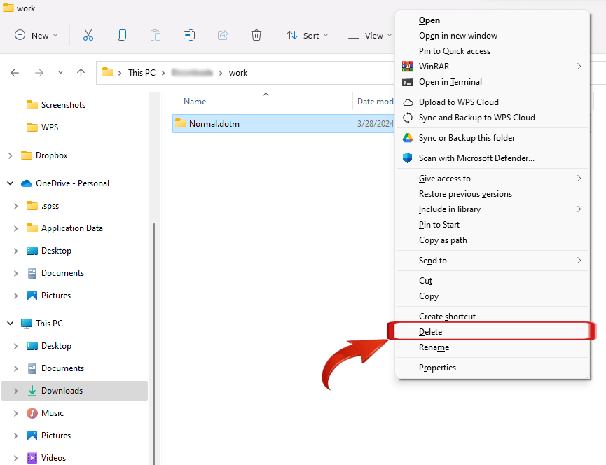This screenshot has width=606, height=465.
Task: Click the Share icon on the toolbar
Action: click(x=223, y=34)
